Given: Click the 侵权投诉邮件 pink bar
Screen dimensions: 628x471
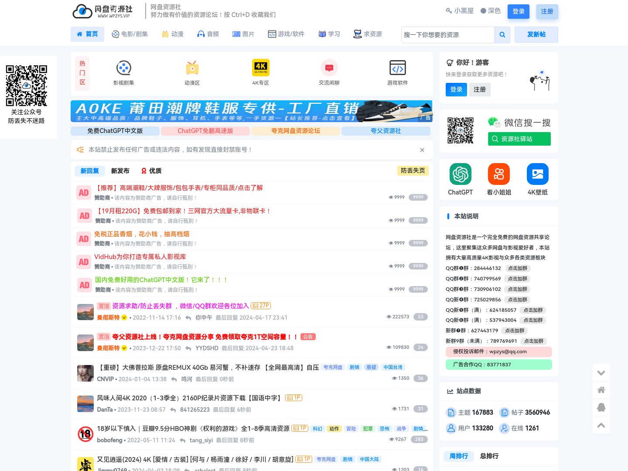Looking at the screenshot, I should (499, 352).
